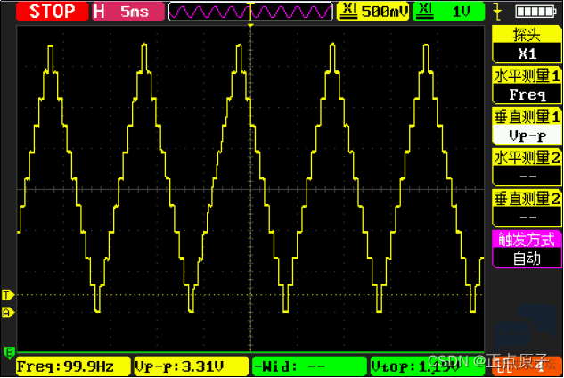Select the X1 probe attenuation value
564x378 pixels.
coord(527,53)
